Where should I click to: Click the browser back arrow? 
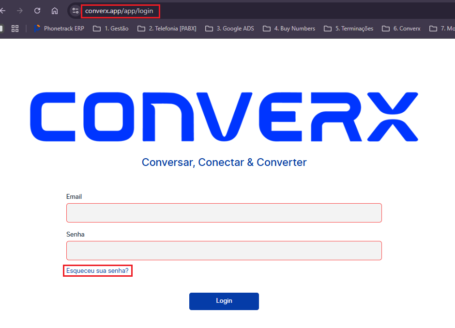[x=3, y=11]
